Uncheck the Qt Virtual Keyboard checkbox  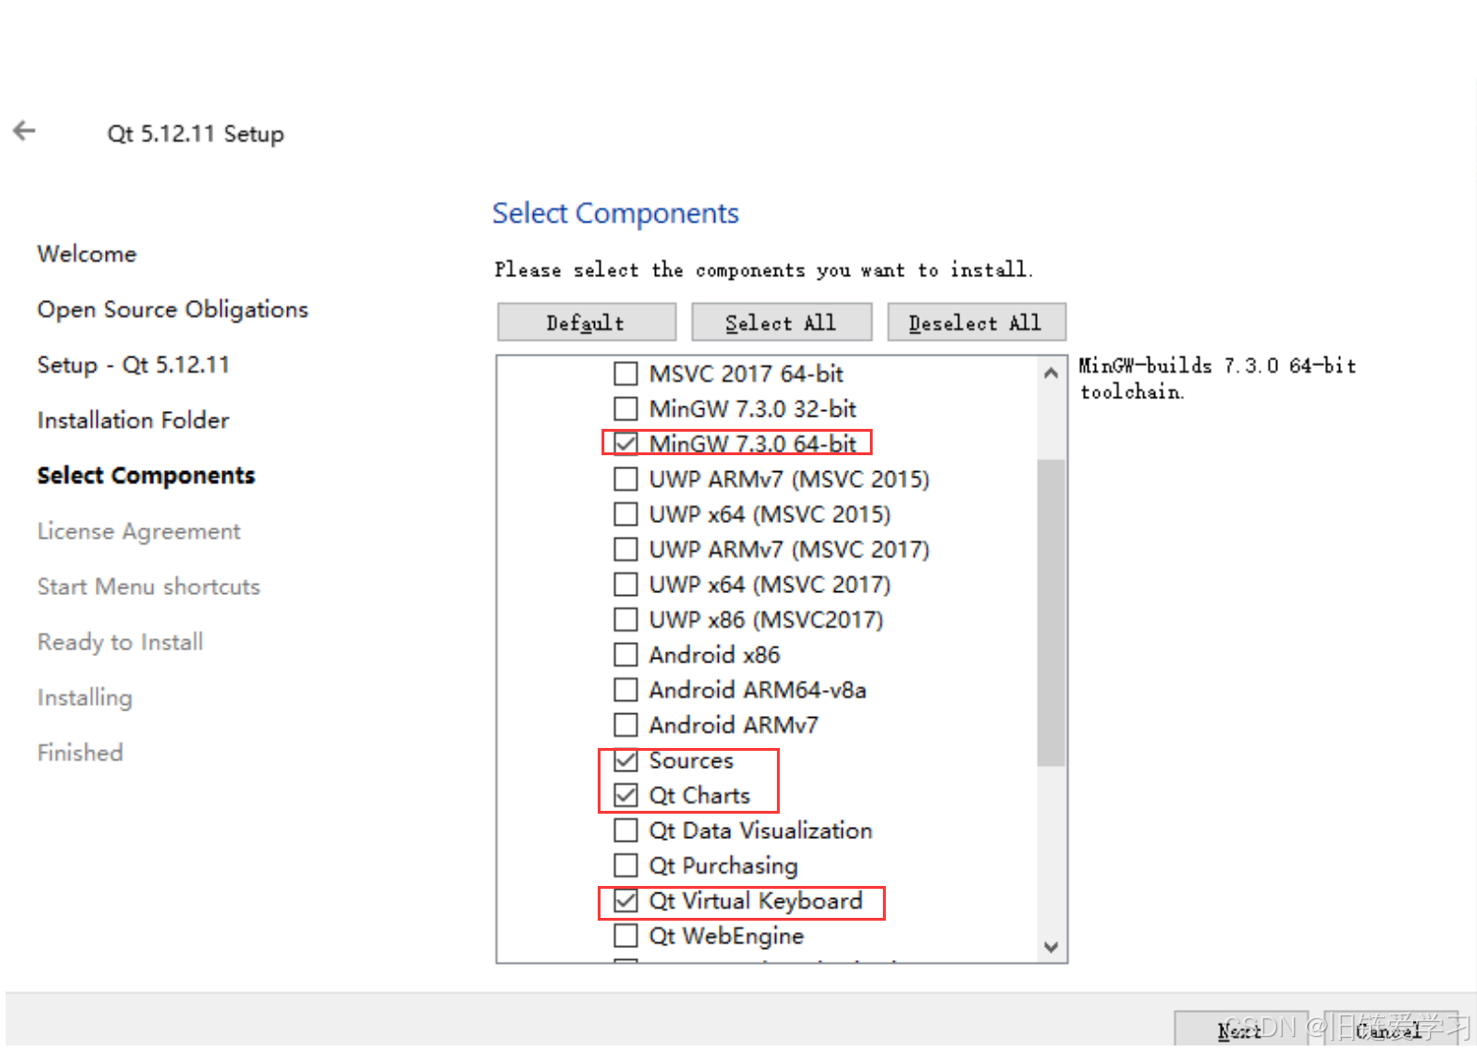(626, 901)
